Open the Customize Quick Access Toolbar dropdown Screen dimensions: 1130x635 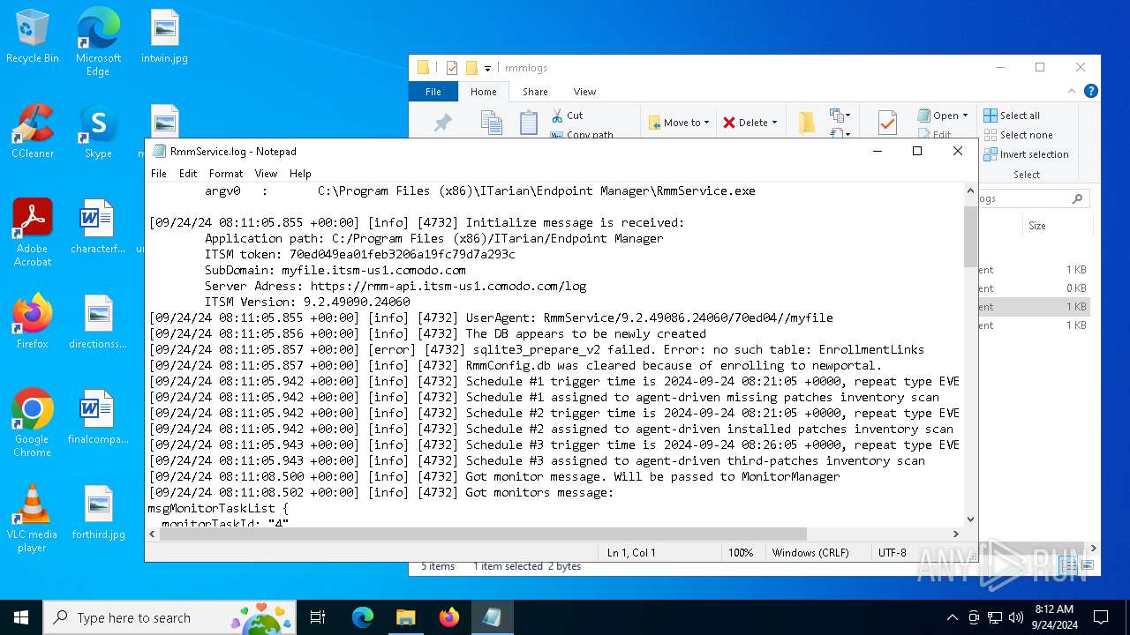point(487,68)
